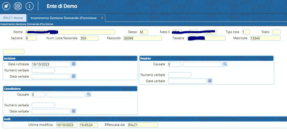Open calendar picker for Respinta Data verbale

(x=210, y=81)
